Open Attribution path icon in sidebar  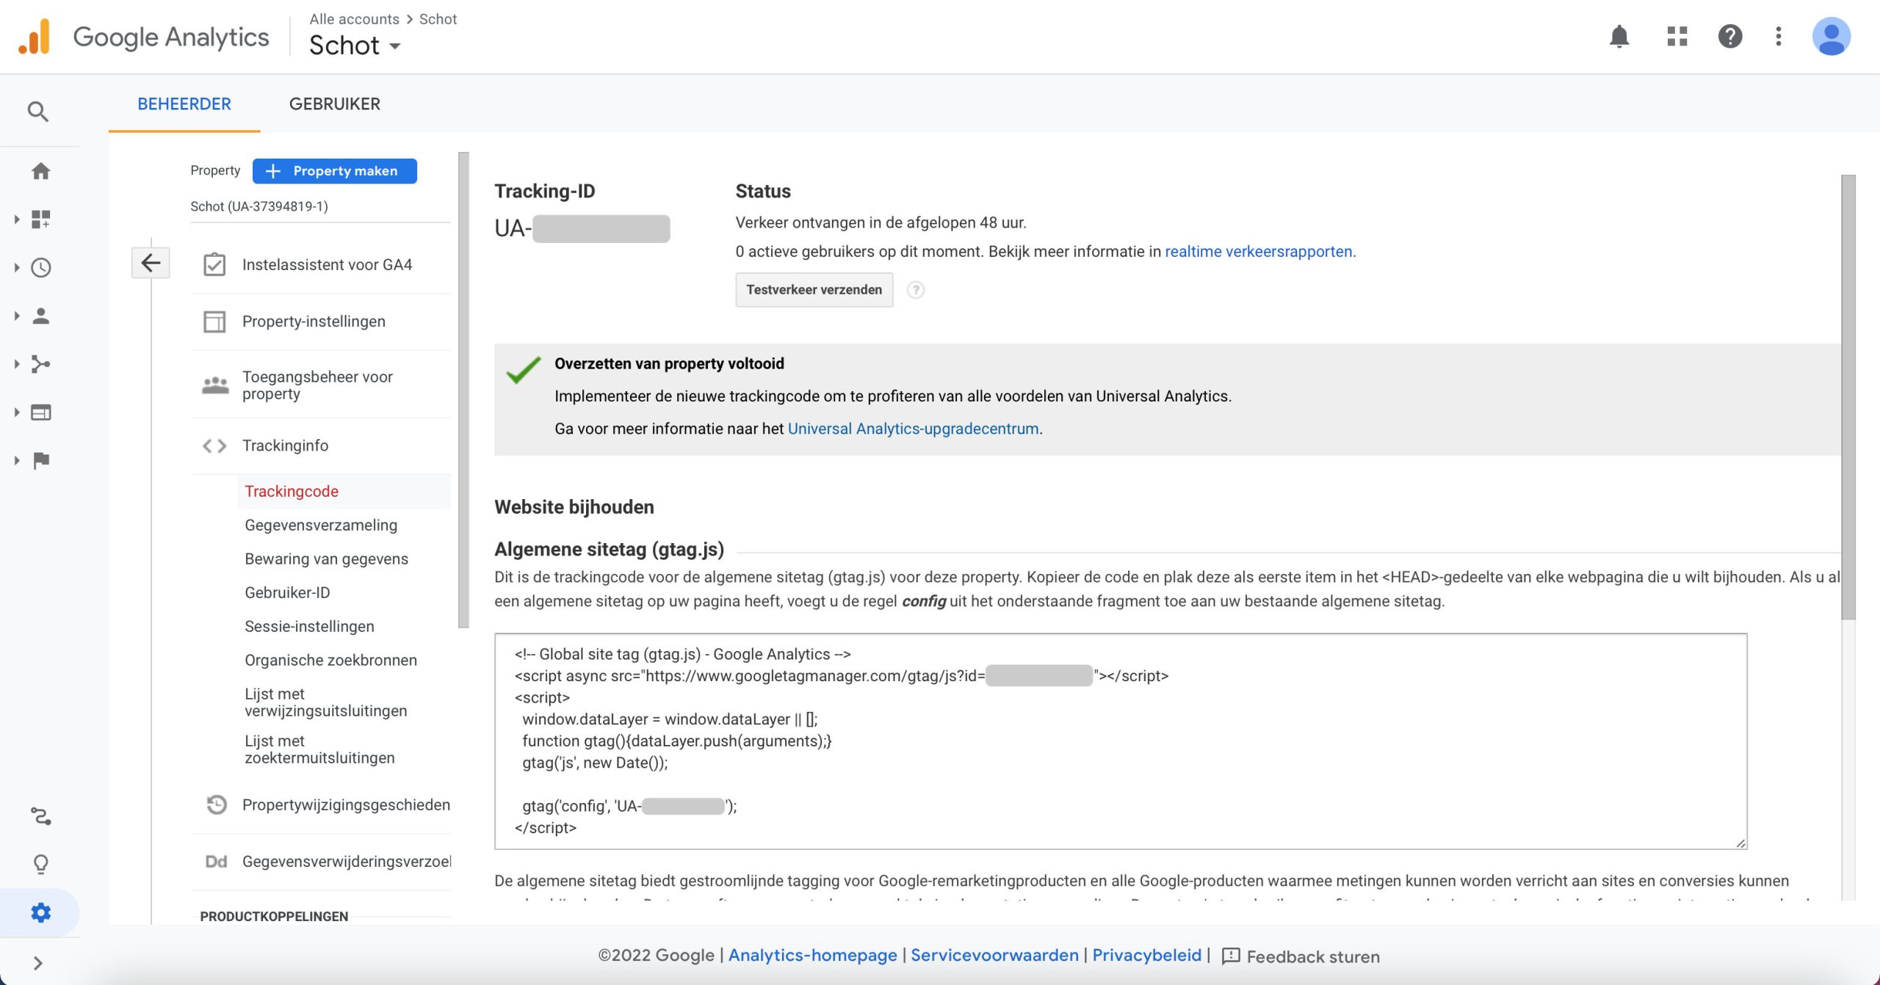point(41,816)
